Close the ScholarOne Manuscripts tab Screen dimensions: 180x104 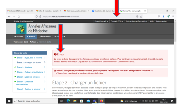[x=145, y=11]
